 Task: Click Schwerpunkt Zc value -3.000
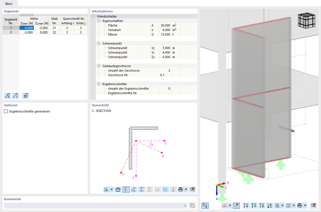tap(165, 57)
